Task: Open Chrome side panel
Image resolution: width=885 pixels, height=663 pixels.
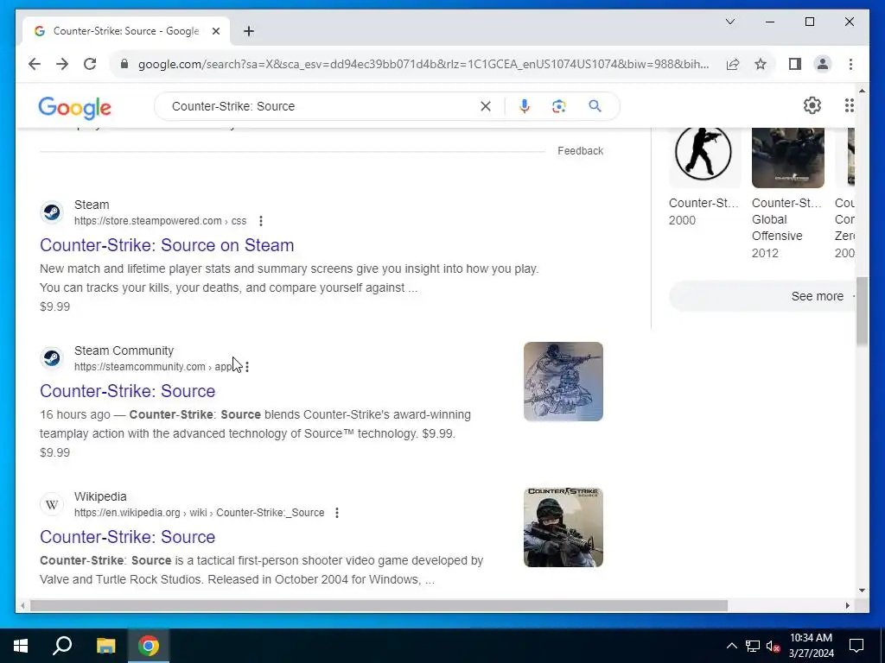Action: click(x=795, y=64)
